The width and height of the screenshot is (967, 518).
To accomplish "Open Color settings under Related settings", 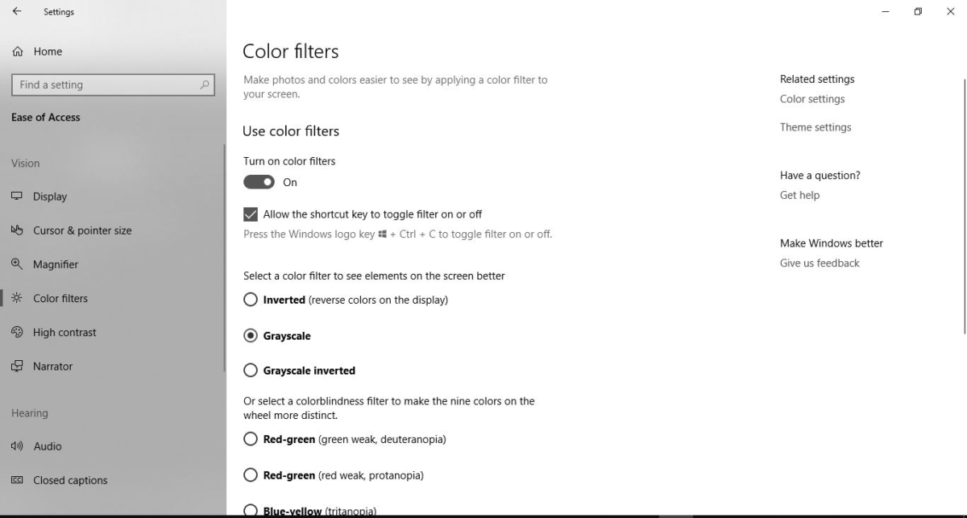I will point(811,98).
